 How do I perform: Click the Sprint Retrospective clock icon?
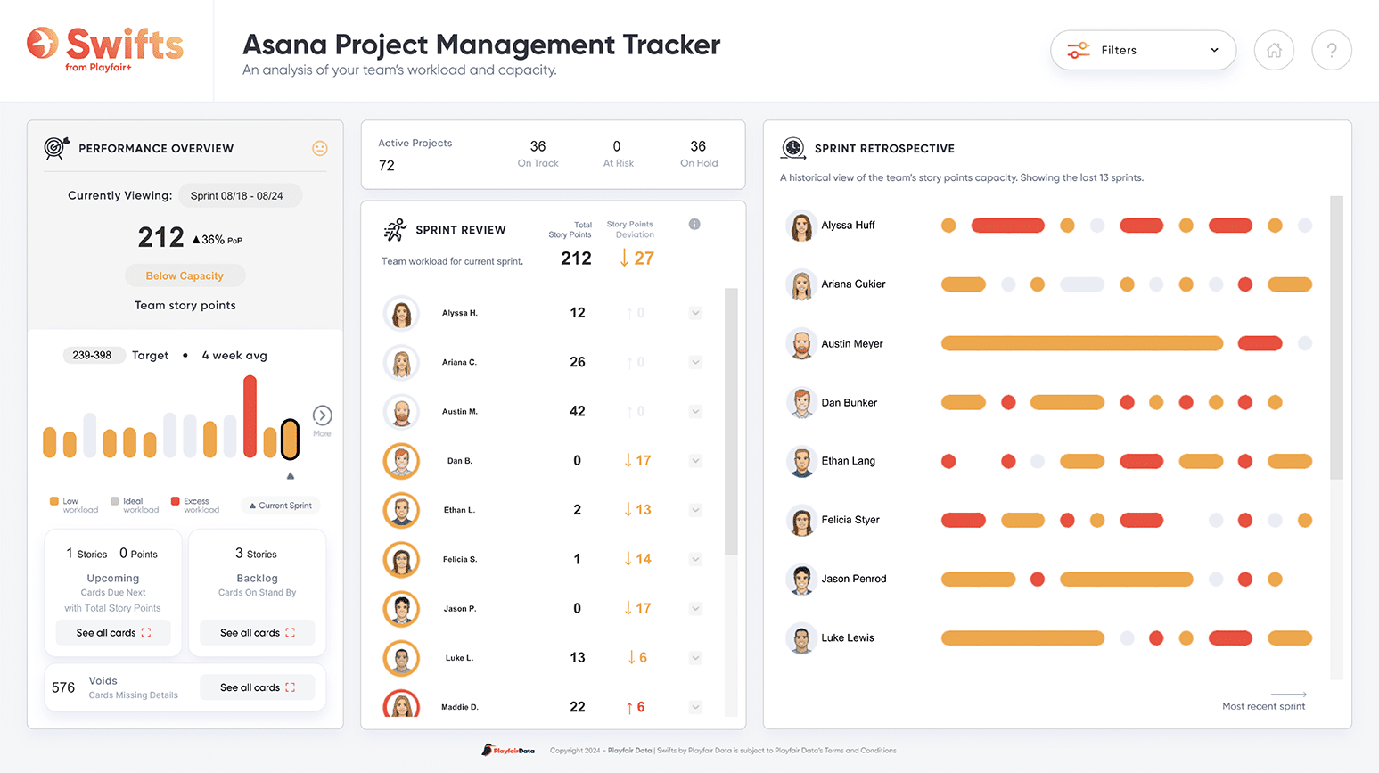coord(792,148)
